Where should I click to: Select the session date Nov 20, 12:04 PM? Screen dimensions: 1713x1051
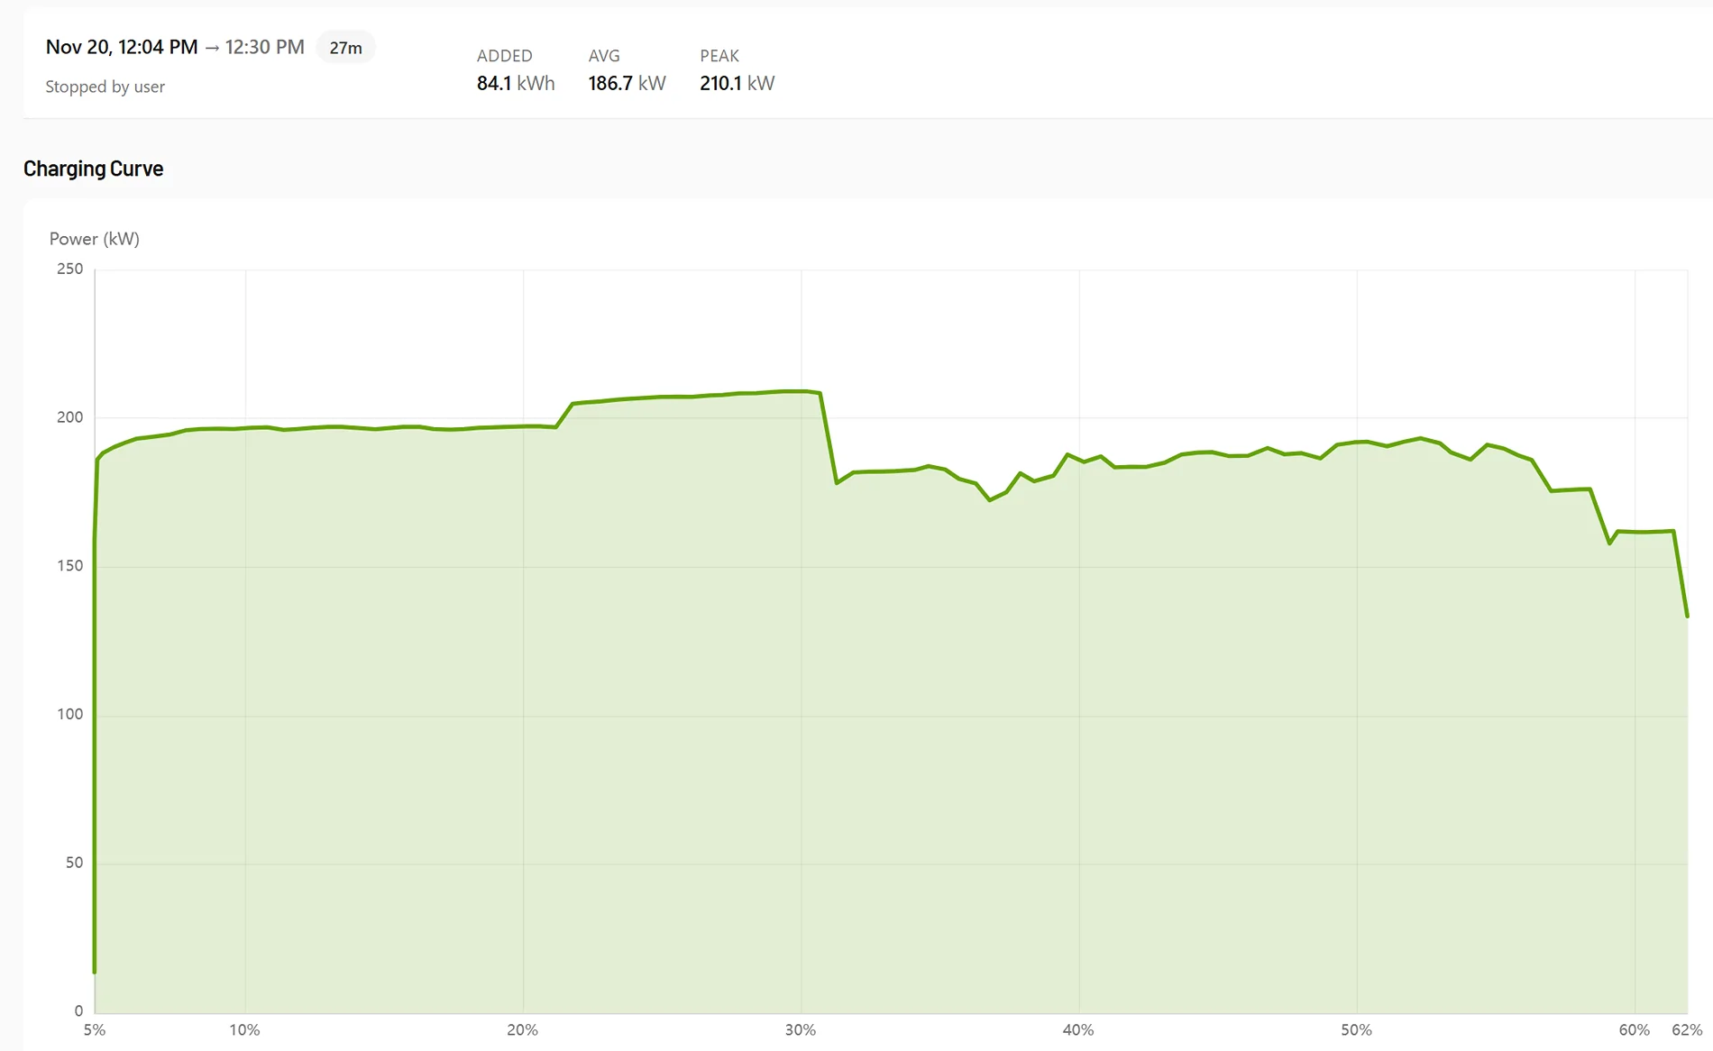[x=122, y=47]
